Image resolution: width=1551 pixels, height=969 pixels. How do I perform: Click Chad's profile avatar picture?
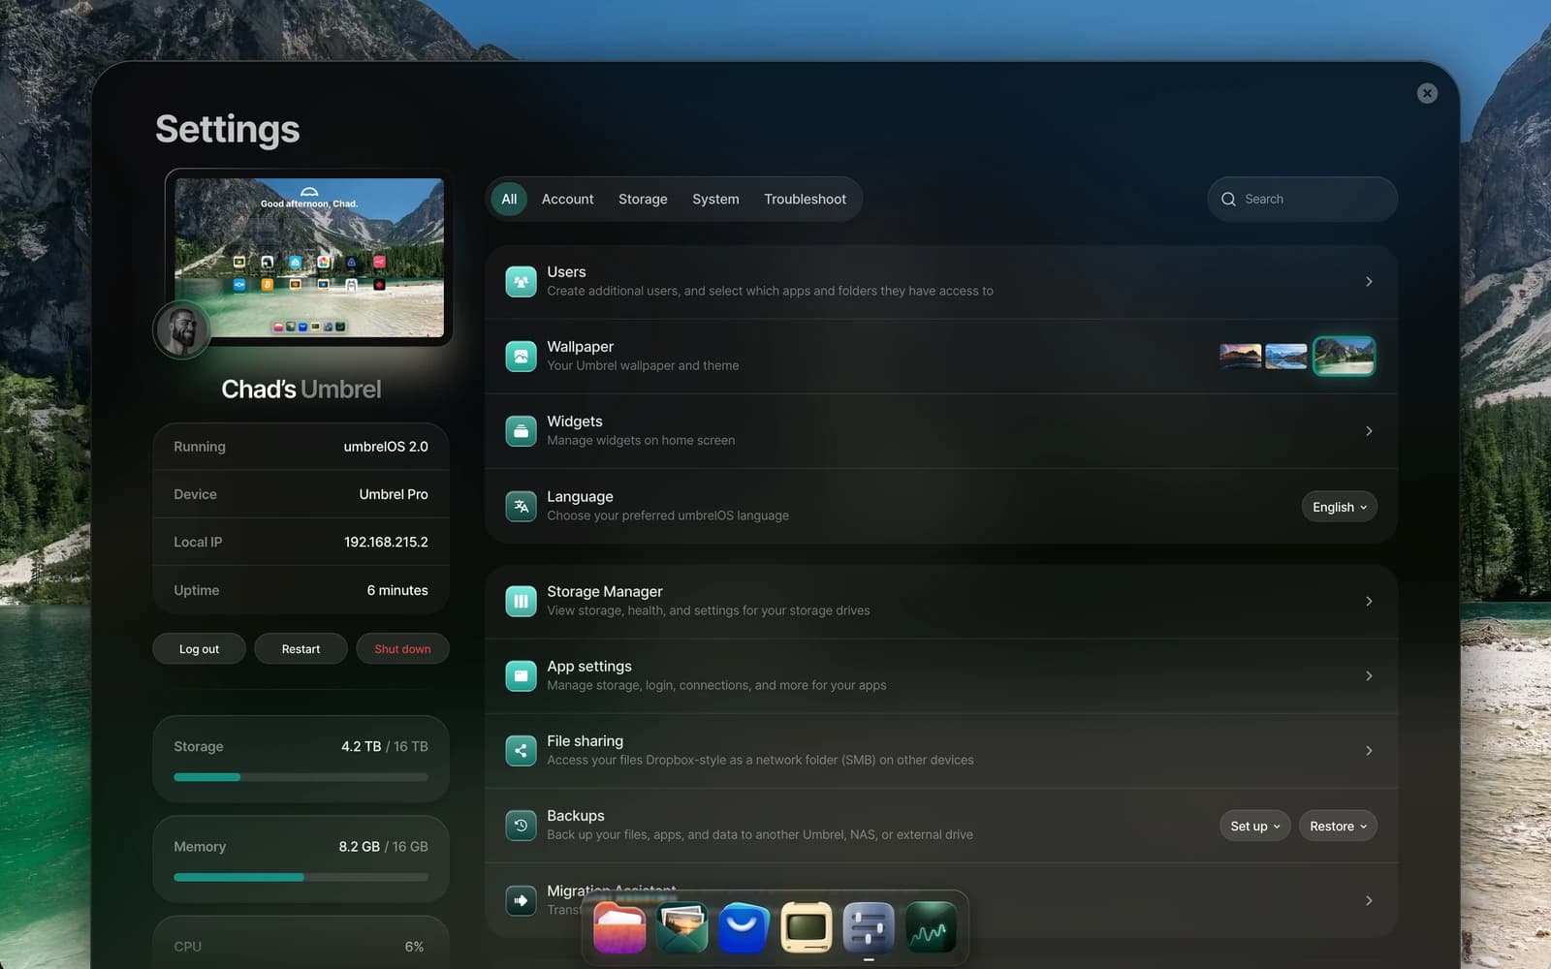[x=182, y=329]
